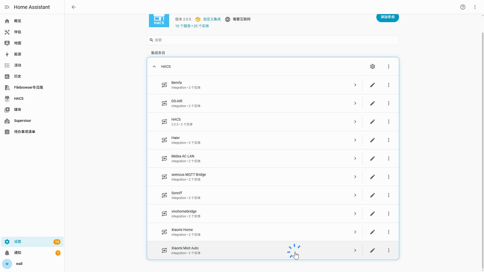Open 历史 in the sidebar
Image resolution: width=484 pixels, height=272 pixels.
click(32, 76)
